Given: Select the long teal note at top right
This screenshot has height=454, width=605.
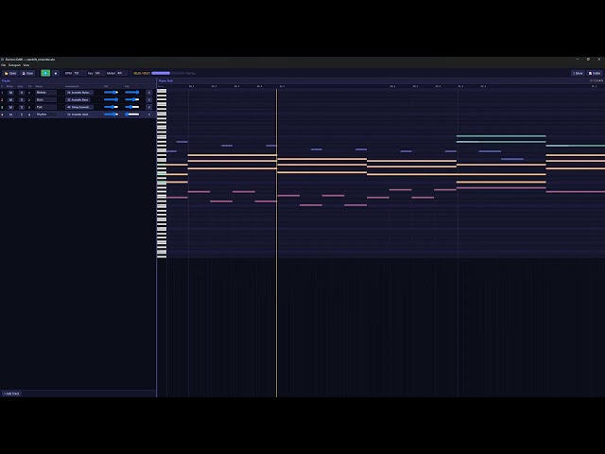Looking at the screenshot, I should click(501, 136).
